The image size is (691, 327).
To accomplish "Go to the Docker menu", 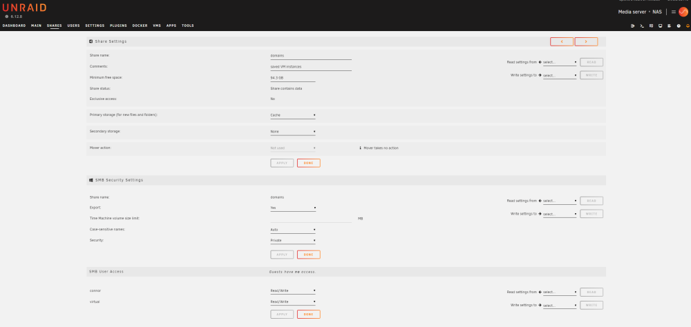I will [140, 26].
